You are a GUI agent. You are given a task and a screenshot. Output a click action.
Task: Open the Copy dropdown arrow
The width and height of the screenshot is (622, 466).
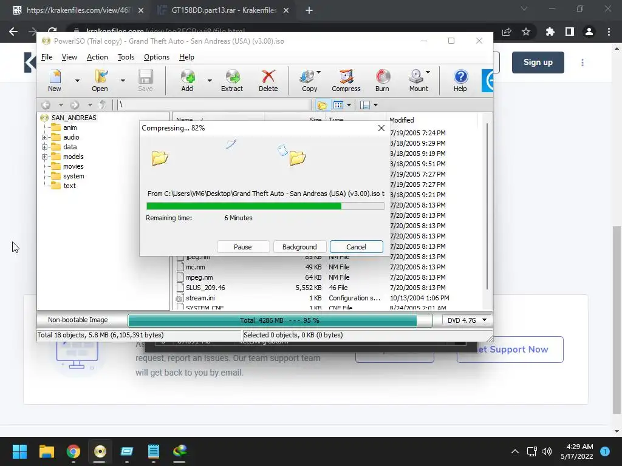click(x=318, y=72)
